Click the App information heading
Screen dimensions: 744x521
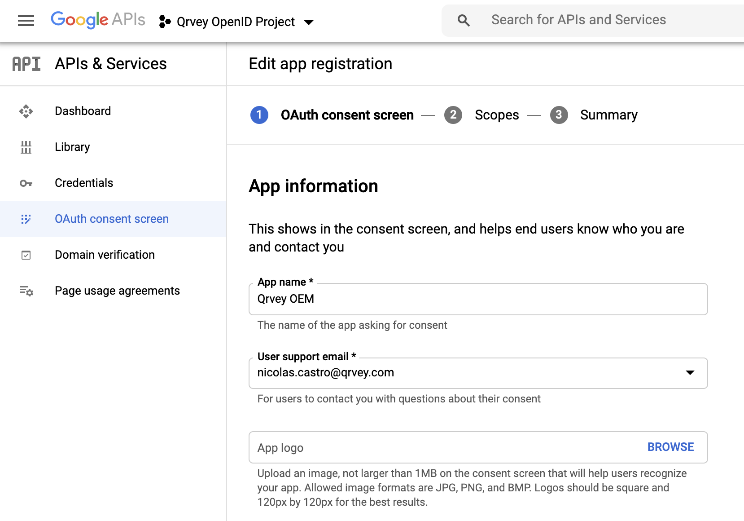313,186
